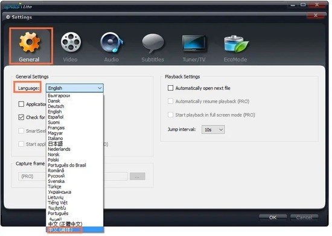Open the Jump interval 10s dropdown

[x=213, y=130]
